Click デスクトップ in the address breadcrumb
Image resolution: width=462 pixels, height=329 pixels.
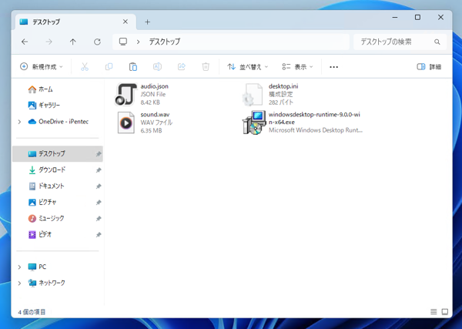pyautogui.click(x=165, y=42)
